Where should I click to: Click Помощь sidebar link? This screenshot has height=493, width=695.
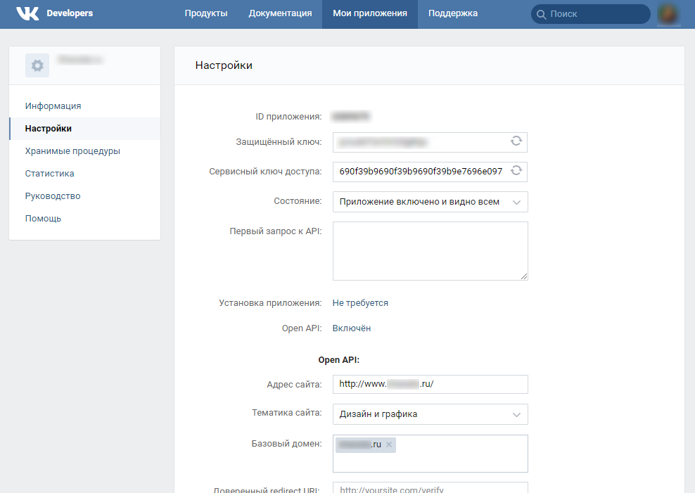click(x=44, y=219)
